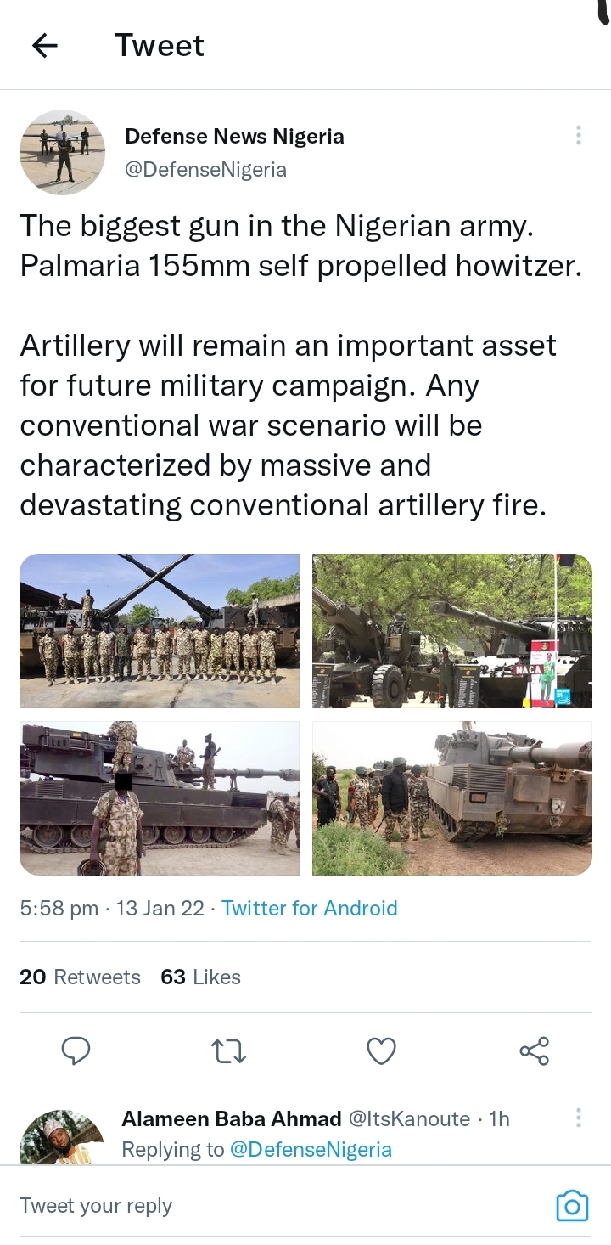
Task: Tap the reply speech bubble icon
Action: 76,1051
